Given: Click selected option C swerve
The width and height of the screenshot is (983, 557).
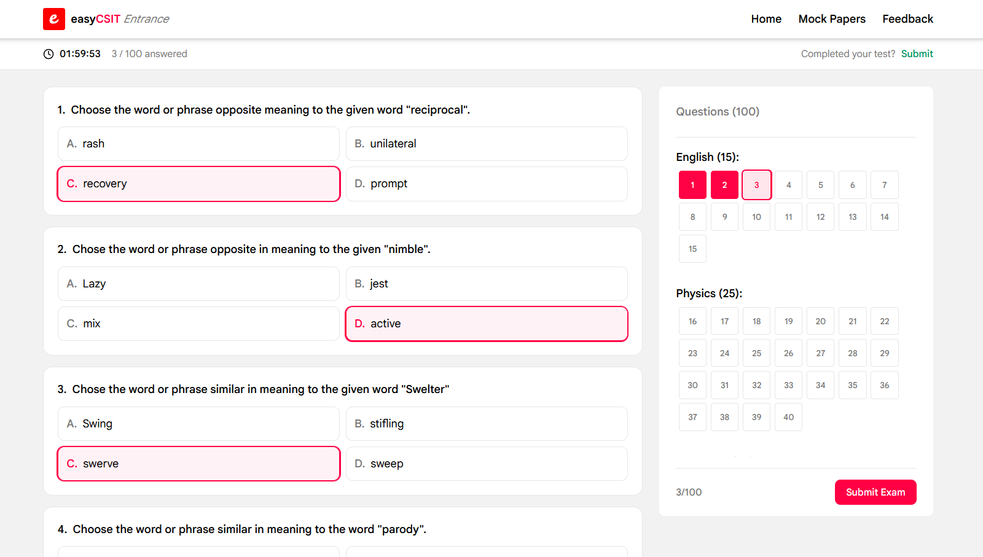Looking at the screenshot, I should (x=198, y=464).
